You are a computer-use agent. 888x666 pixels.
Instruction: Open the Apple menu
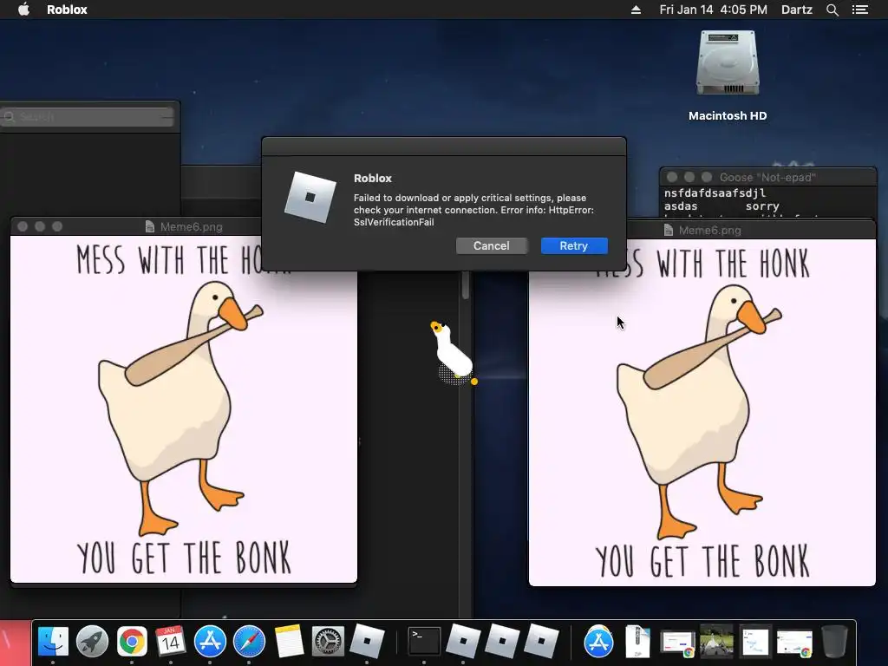[x=23, y=10]
